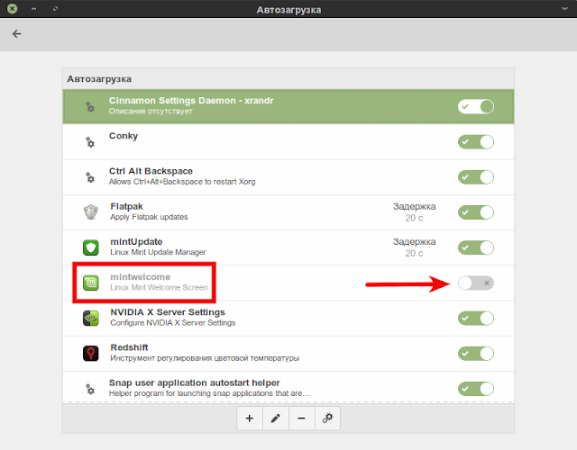Click the red Redshift bulb icon
The width and height of the screenshot is (577, 450).
point(90,354)
